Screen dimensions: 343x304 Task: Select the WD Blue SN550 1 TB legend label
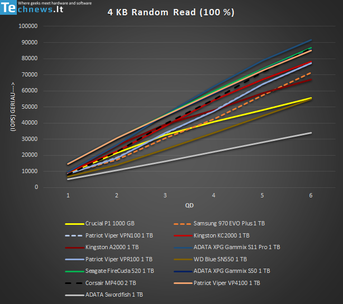(x=220, y=259)
